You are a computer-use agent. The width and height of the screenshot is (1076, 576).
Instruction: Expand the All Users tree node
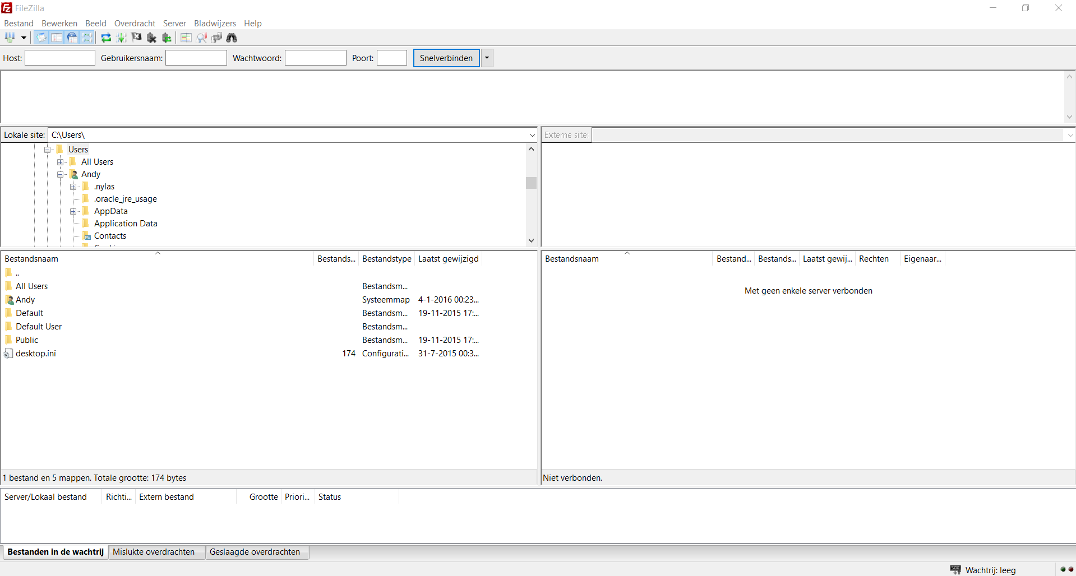(61, 162)
